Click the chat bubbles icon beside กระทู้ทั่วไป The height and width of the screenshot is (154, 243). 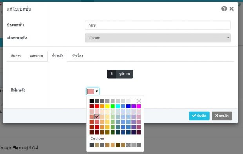point(16,147)
